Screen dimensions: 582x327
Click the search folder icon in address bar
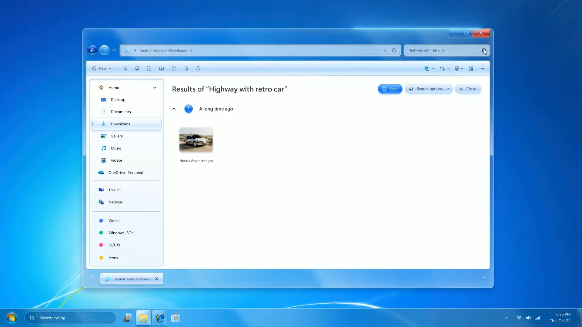coord(127,50)
